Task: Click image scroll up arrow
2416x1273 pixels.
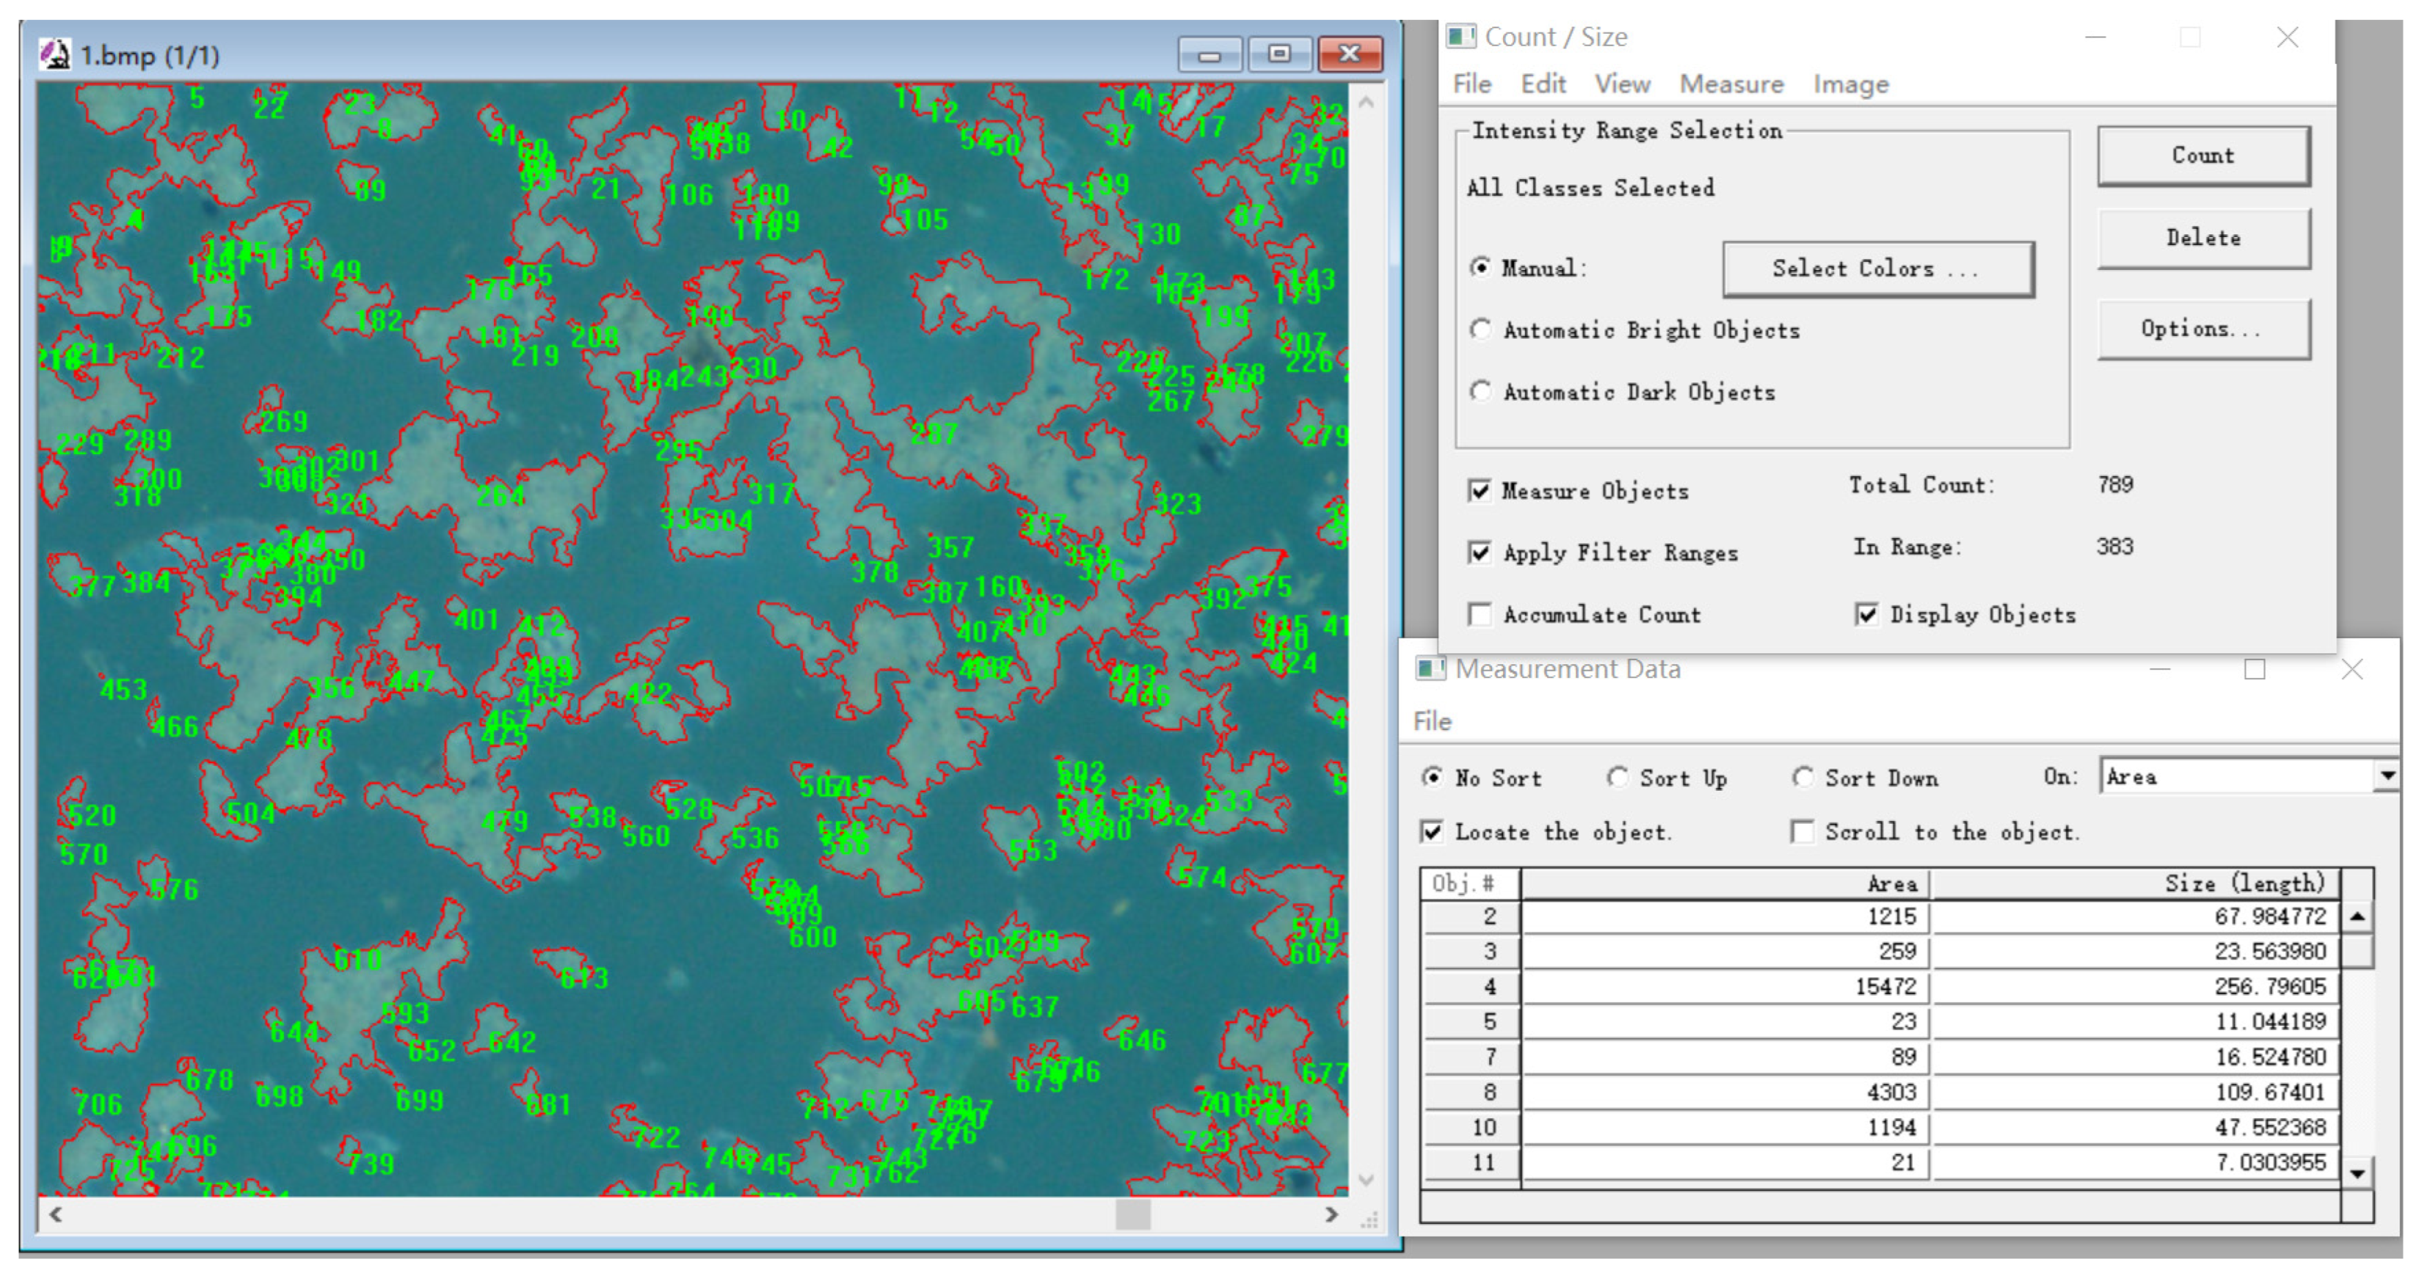Action: tap(1366, 102)
